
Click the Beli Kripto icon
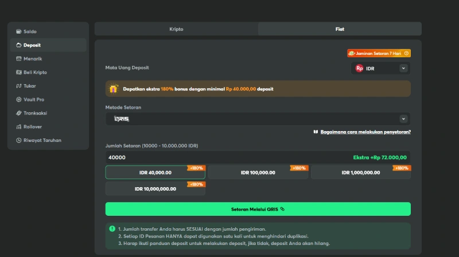pyautogui.click(x=19, y=73)
